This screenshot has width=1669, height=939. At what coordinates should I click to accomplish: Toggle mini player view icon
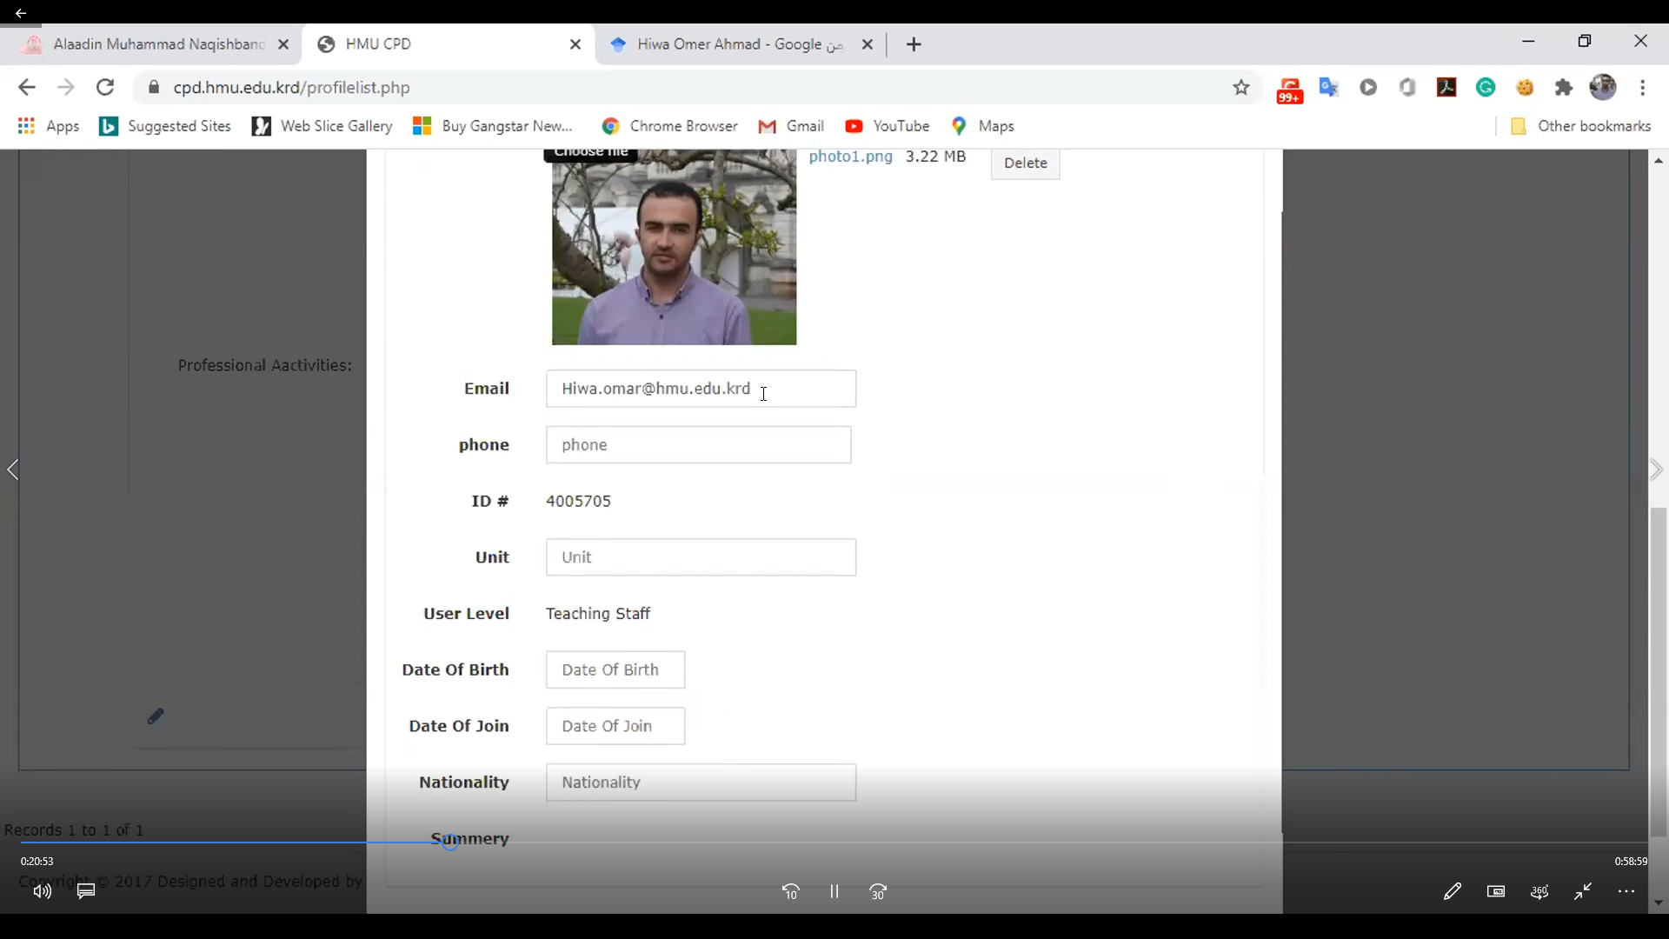pyautogui.click(x=1495, y=891)
